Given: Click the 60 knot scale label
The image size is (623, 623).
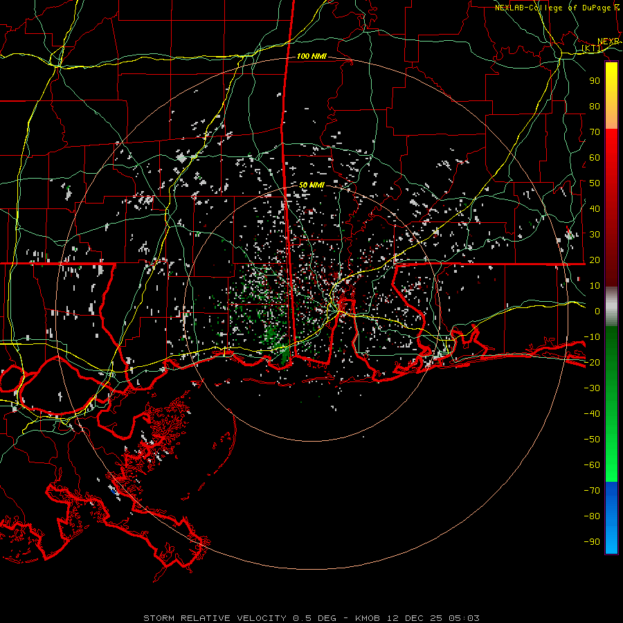Looking at the screenshot, I should [x=595, y=158].
